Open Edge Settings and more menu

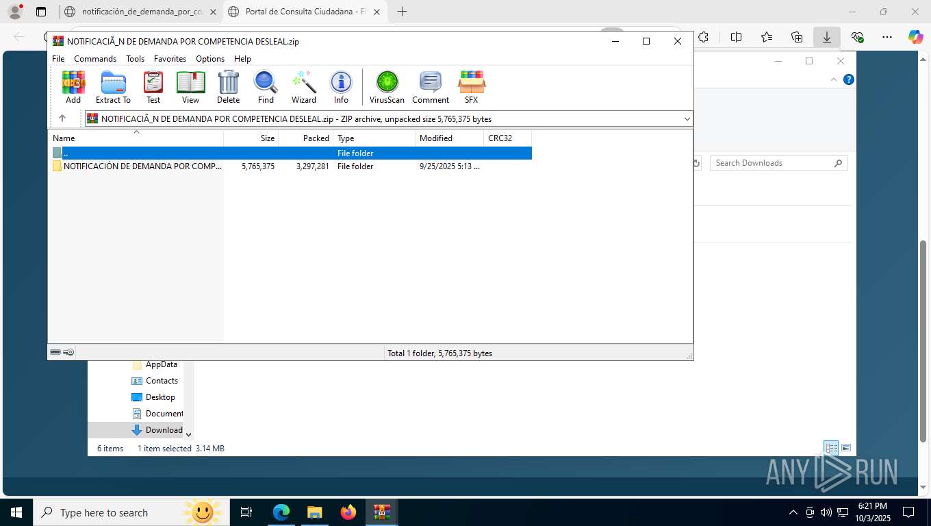coord(887,37)
